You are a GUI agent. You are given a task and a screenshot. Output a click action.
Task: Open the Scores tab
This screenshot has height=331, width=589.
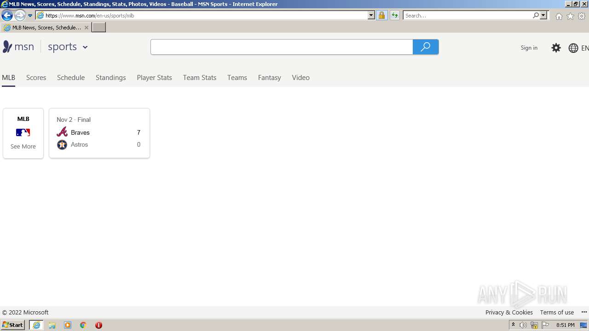36,78
